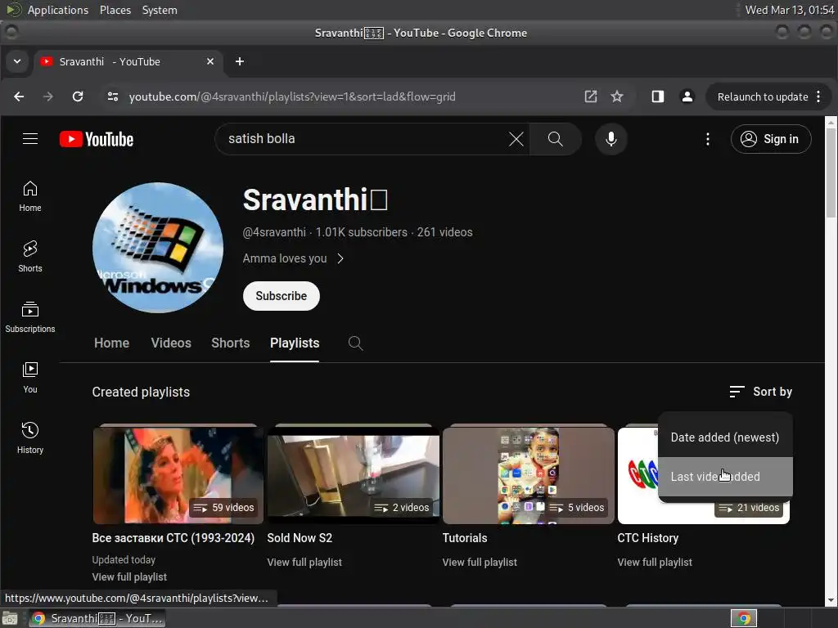Viewport: 838px width, 628px height.
Task: Open Shorts in the left sidebar
Action: (x=30, y=257)
